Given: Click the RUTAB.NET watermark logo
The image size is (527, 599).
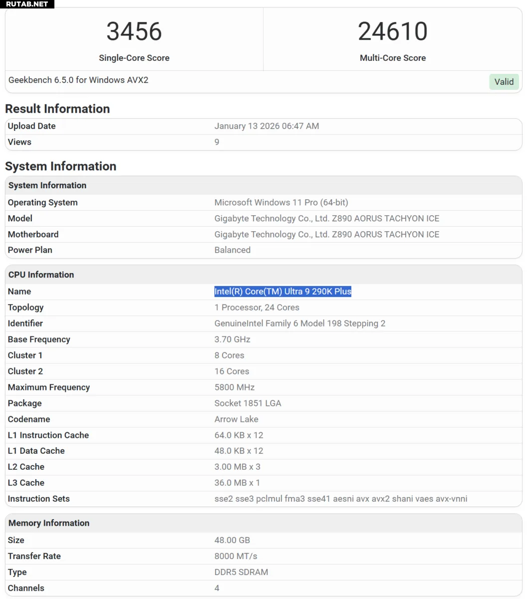Looking at the screenshot, I should click(27, 4).
